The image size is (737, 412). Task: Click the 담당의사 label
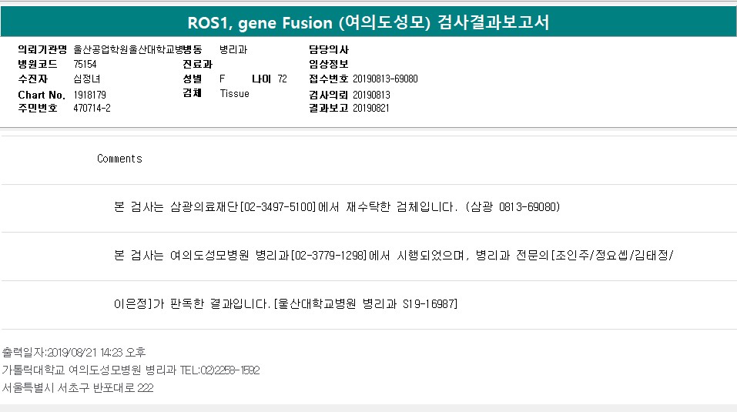(328, 49)
